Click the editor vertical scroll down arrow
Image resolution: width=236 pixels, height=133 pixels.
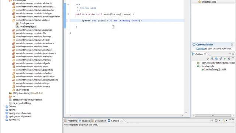[x=186, y=113]
